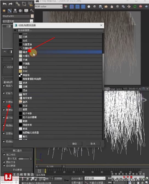Select the 凹痕 map entry
Image resolution: width=149 pixels, height=184 pixels.
60,37
